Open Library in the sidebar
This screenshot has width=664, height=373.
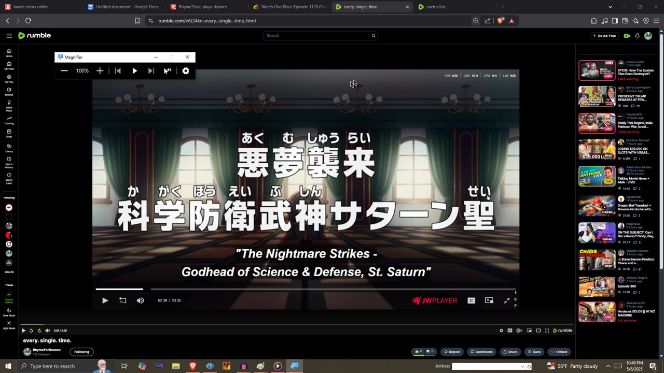[9, 148]
